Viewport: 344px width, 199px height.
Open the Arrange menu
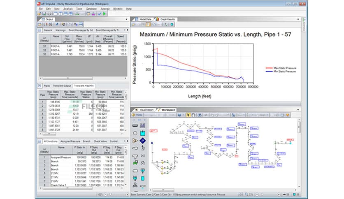105,9
